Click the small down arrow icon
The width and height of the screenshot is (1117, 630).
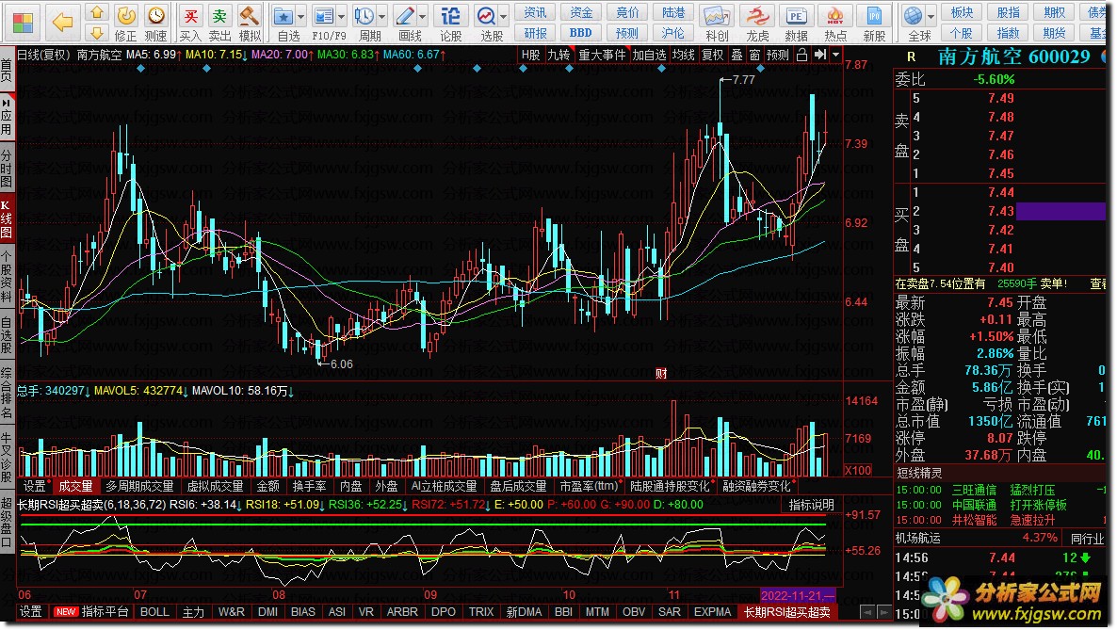coord(97,33)
